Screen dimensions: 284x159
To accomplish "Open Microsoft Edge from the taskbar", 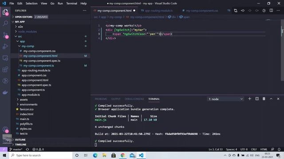I will (x=95, y=155).
